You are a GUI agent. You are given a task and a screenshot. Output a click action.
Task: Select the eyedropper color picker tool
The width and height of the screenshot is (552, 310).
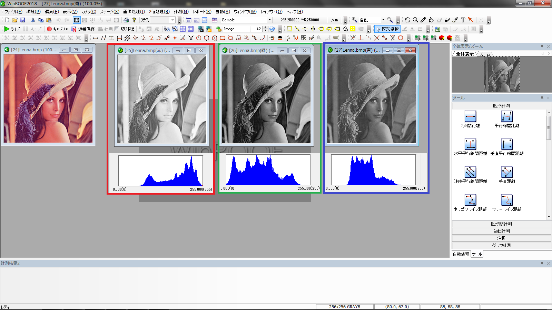click(455, 20)
